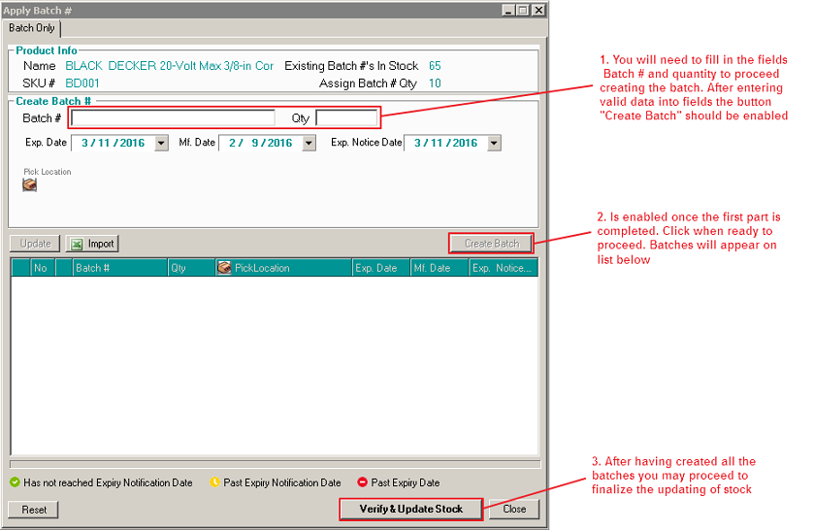This screenshot has width=814, height=530.
Task: Click the yellow Past Expiry Notification icon
Action: (x=213, y=482)
